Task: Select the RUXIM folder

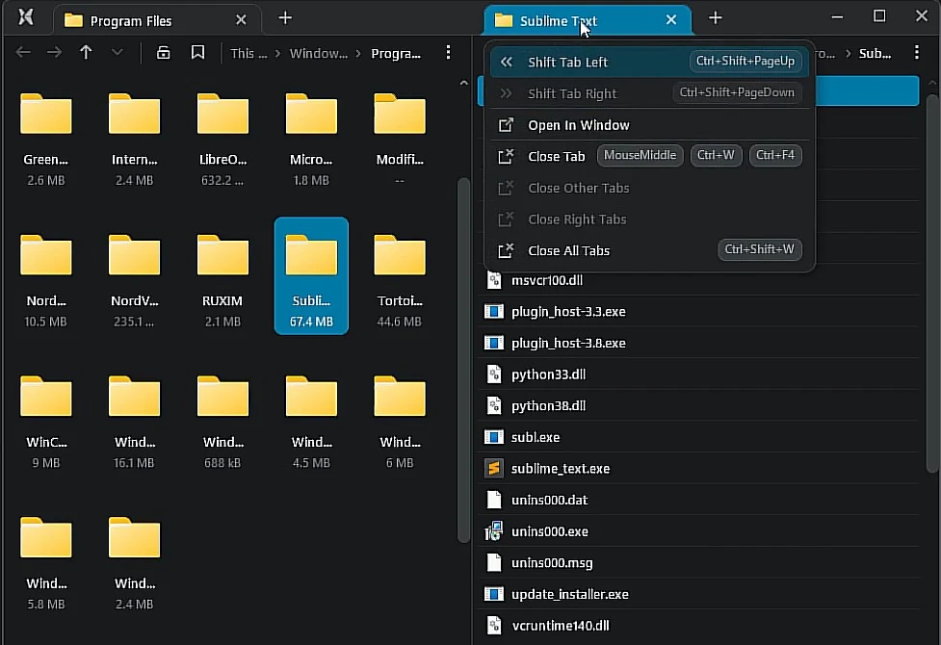Action: (x=222, y=276)
